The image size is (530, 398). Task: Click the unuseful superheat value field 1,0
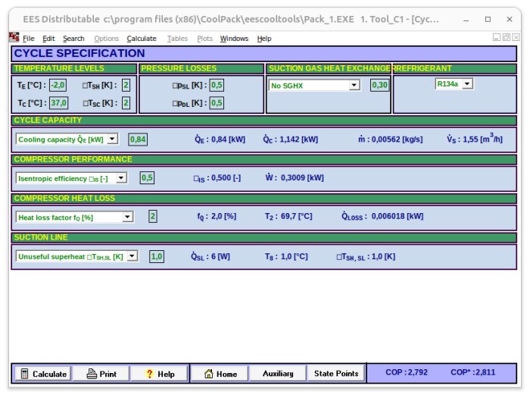tap(157, 256)
